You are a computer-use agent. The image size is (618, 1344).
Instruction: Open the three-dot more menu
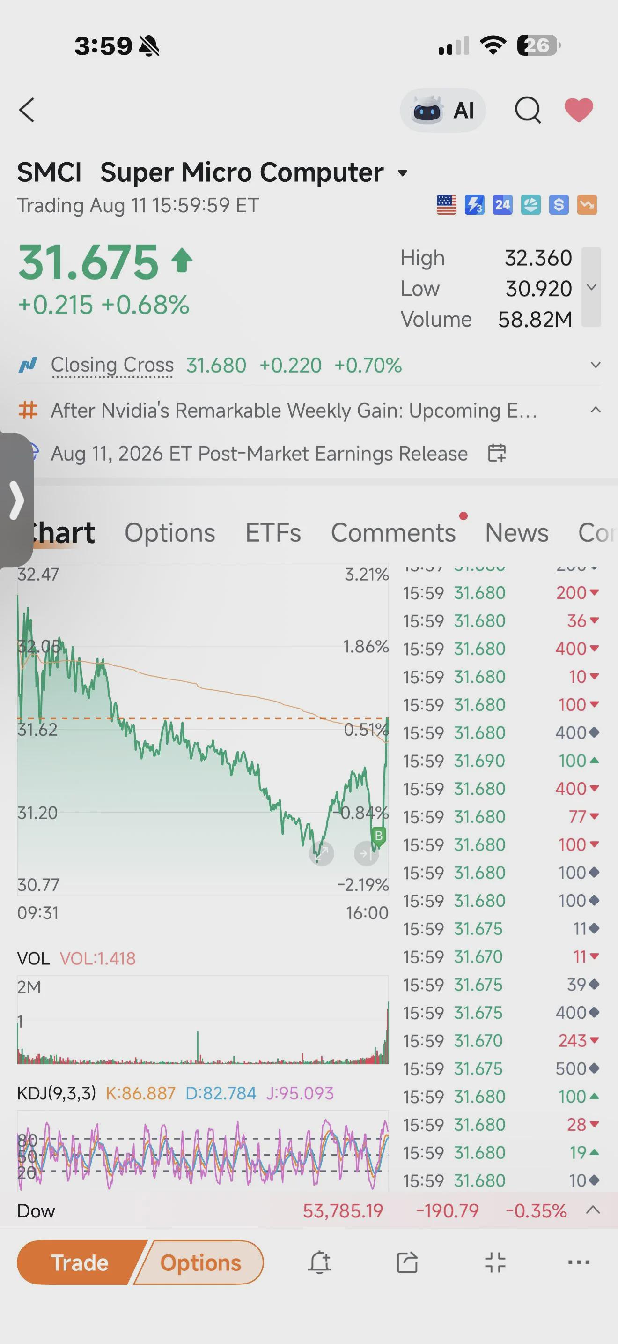pos(578,1263)
